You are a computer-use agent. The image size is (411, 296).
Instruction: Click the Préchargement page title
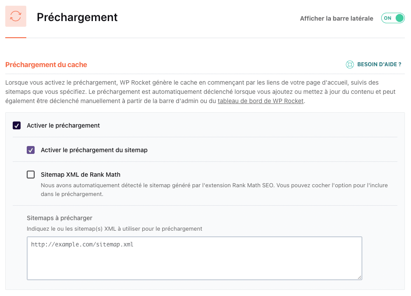(77, 17)
